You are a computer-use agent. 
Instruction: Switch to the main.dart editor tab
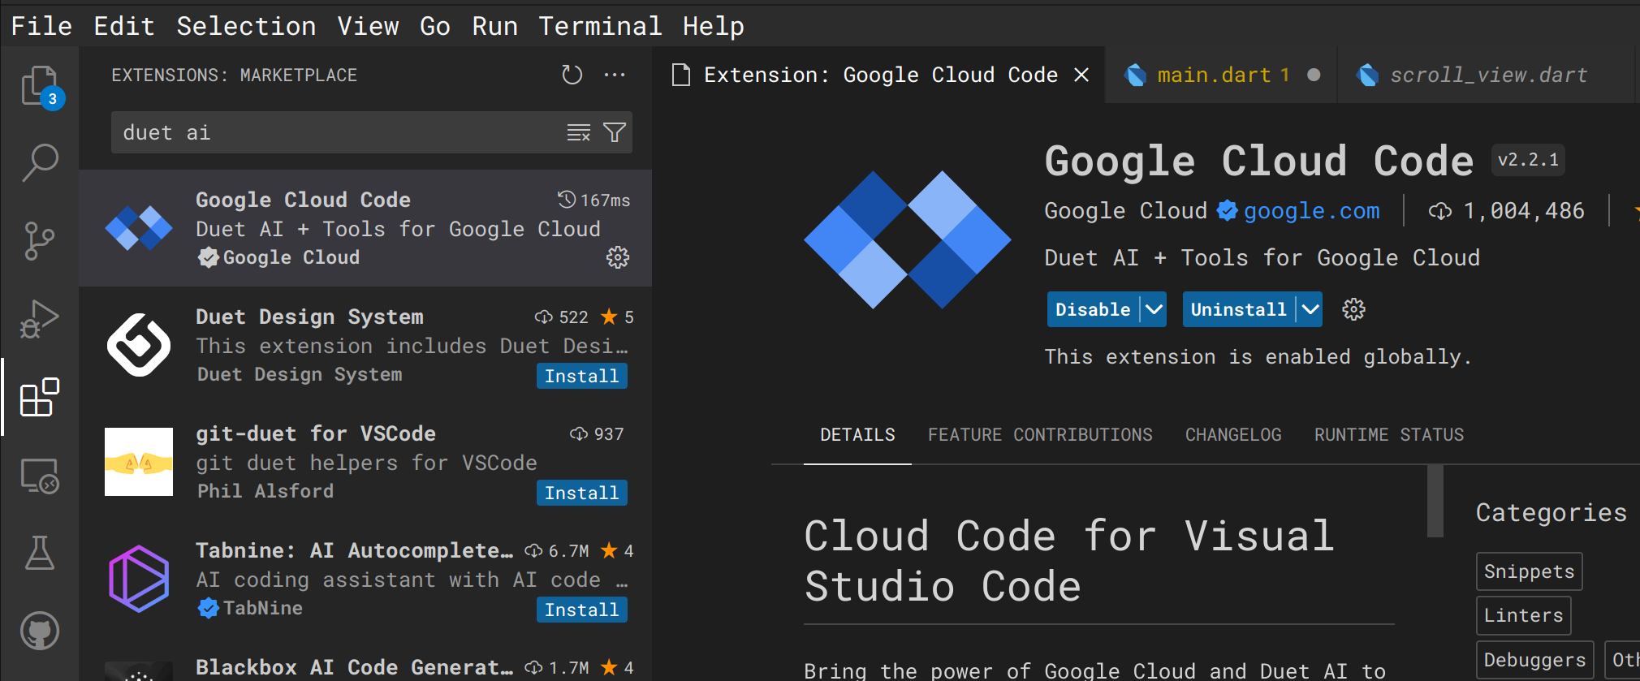[x=1221, y=75]
